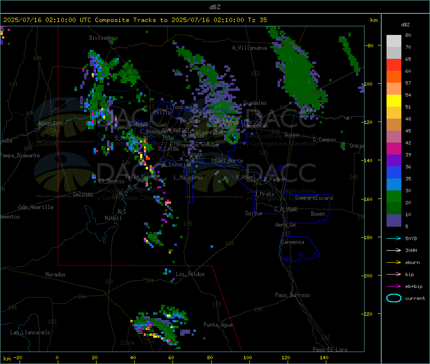The width and height of the screenshot is (430, 364).
Task: Click the Divisadero place label
Action: point(103,38)
